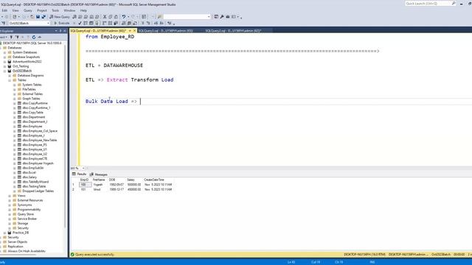Viewport: 472px width, 265px height.
Task: Click the wrench Properties toolbar icon
Action: click(222, 17)
